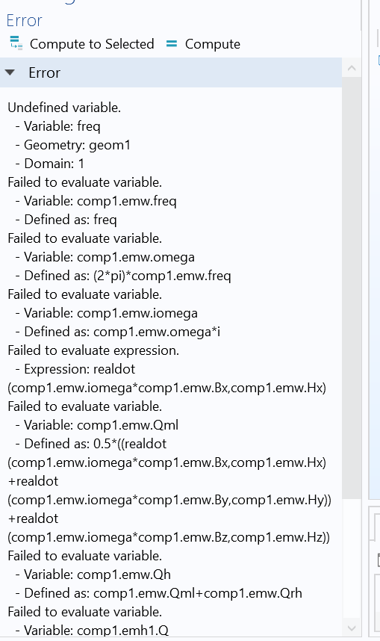Click the 'Variable: comp1.emw.iomega' line
Image resolution: width=380 pixels, height=641 pixels.
(x=107, y=313)
